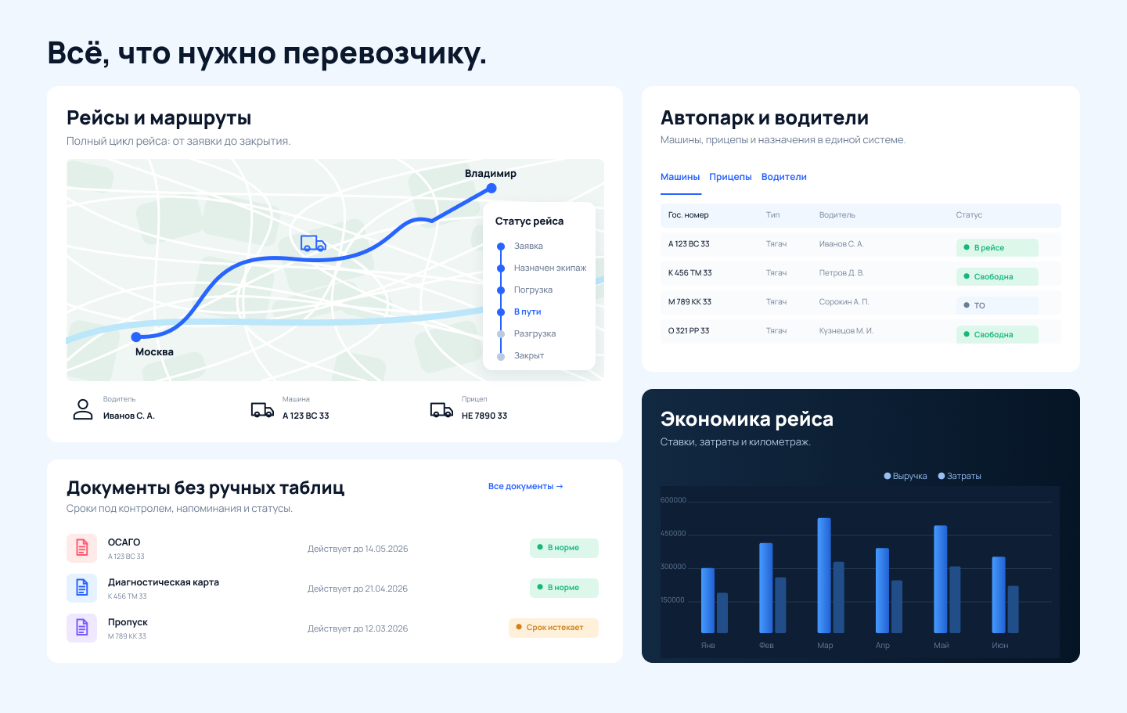Click the Апр revenue bar in chart
This screenshot has height=713, width=1127.
click(x=882, y=590)
